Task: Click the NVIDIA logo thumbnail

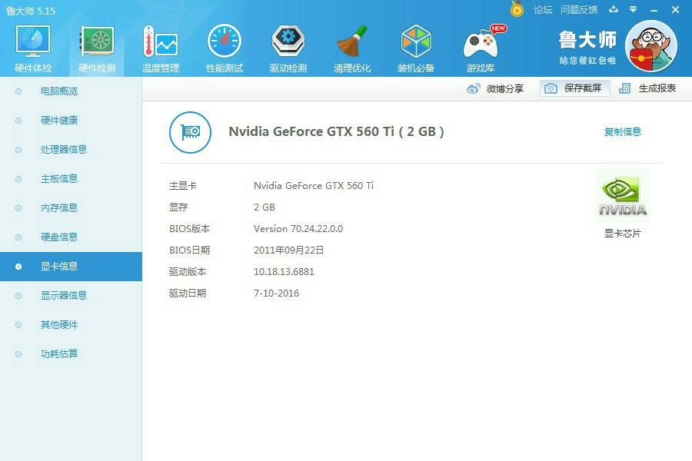Action: pyautogui.click(x=623, y=197)
